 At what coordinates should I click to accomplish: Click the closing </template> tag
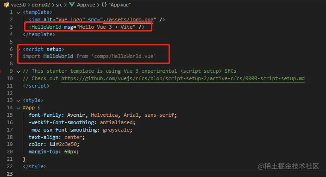(39, 34)
